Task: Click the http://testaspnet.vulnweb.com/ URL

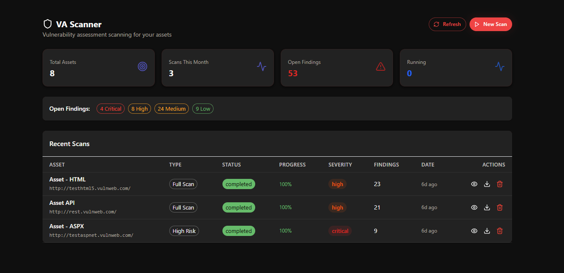Action: point(91,235)
